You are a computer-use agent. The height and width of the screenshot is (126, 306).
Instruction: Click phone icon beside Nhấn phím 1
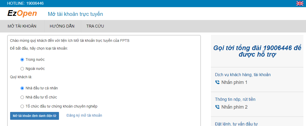pyautogui.click(x=217, y=82)
